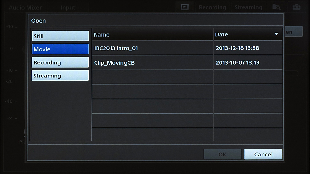Select the Movie category

click(x=60, y=49)
